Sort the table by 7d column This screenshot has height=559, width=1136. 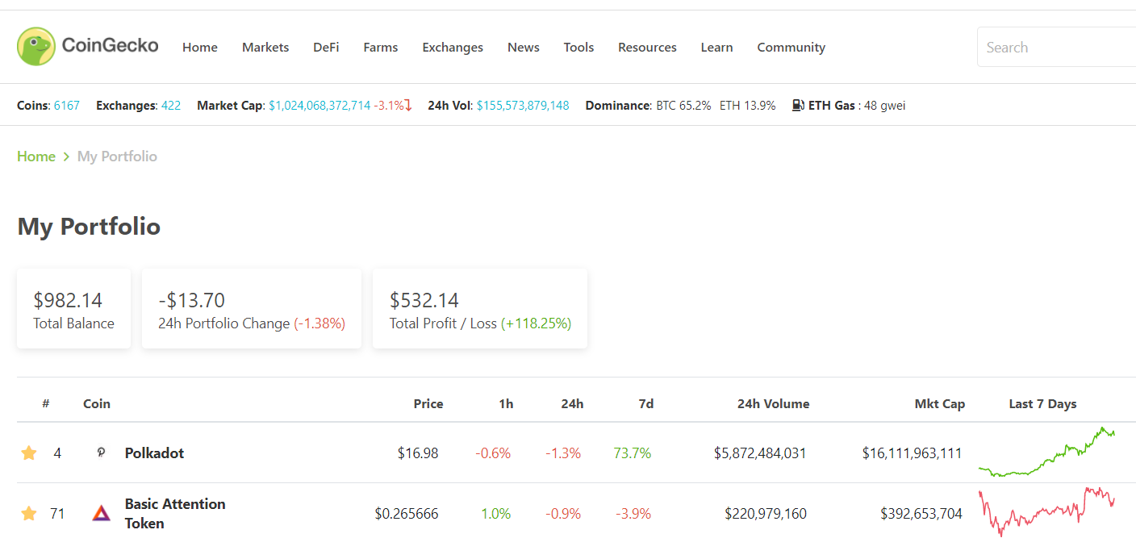pos(646,404)
